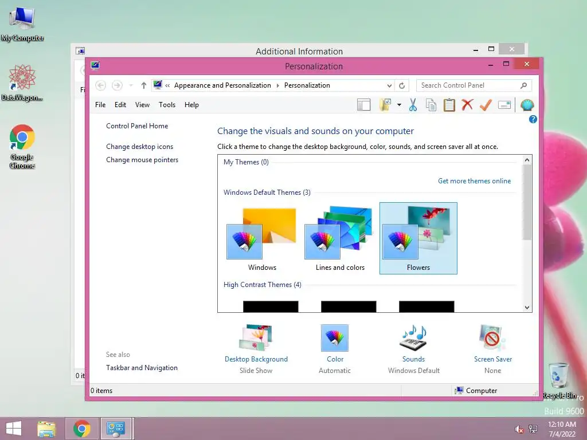The height and width of the screenshot is (440, 587).
Task: Click the network tray icon
Action: coord(533,429)
